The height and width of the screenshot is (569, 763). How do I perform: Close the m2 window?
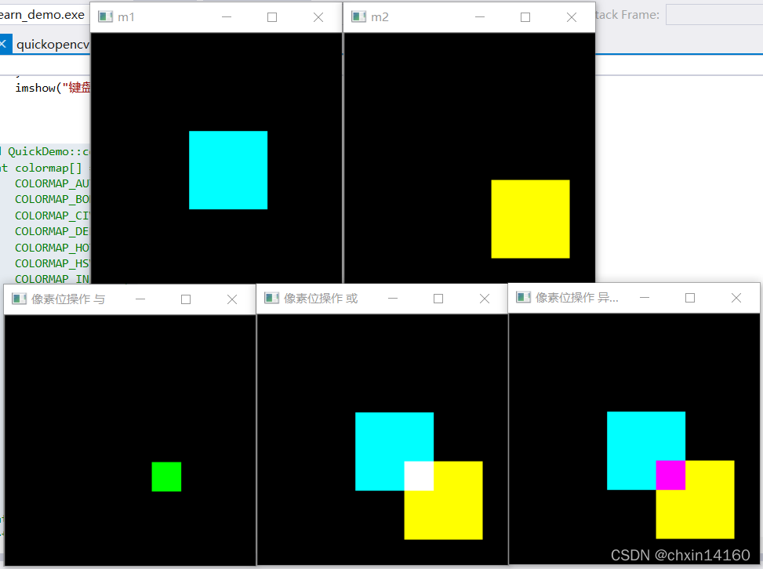[x=572, y=17]
